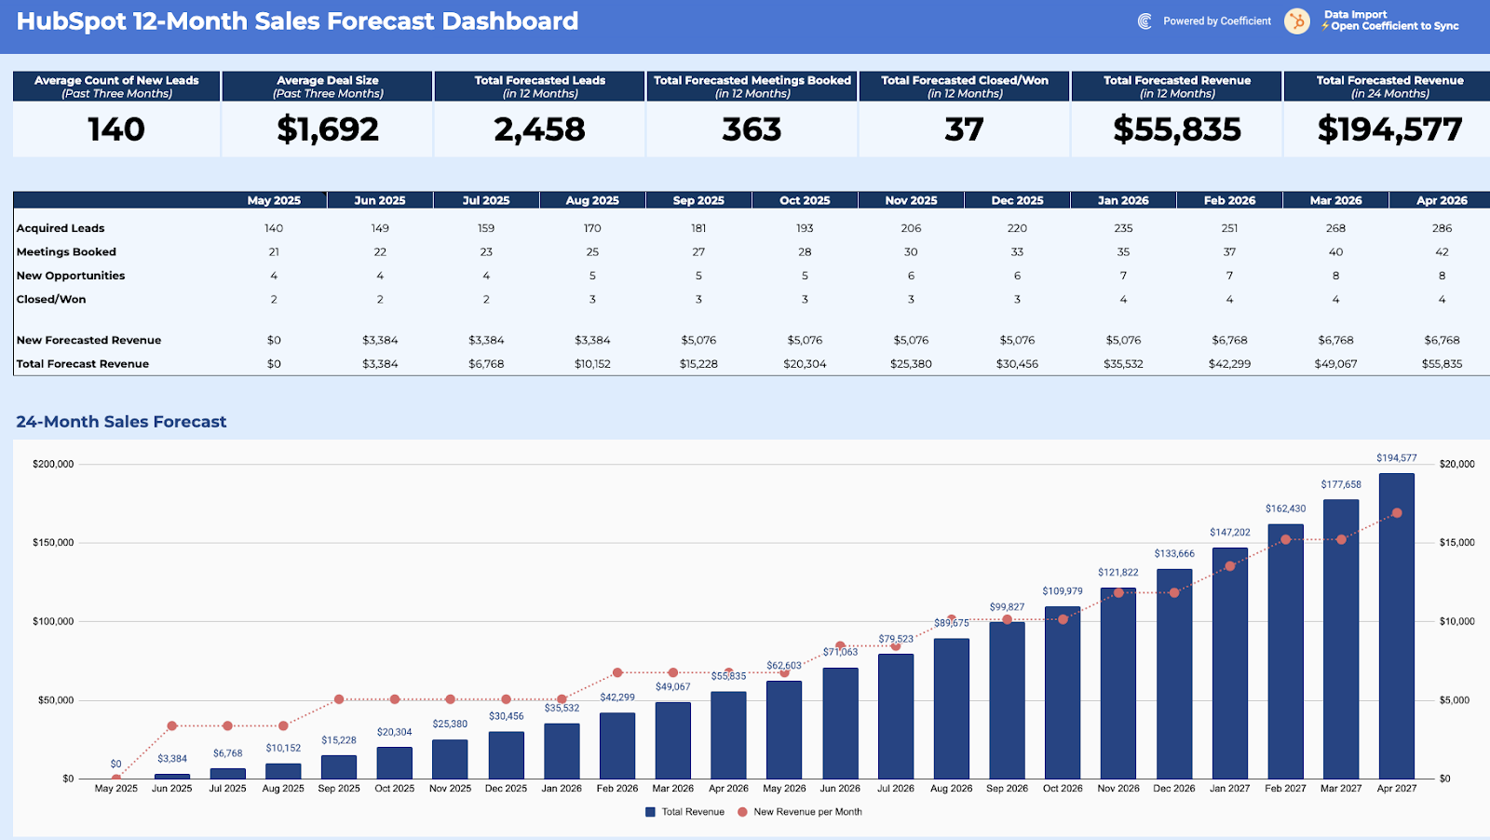Open the Powered by Coefficient link

coord(1216,21)
